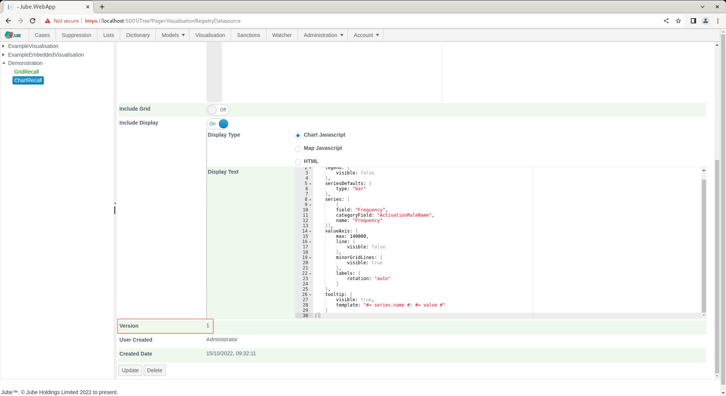Image resolution: width=726 pixels, height=396 pixels.
Task: Select HTML display type
Action: [298, 162]
